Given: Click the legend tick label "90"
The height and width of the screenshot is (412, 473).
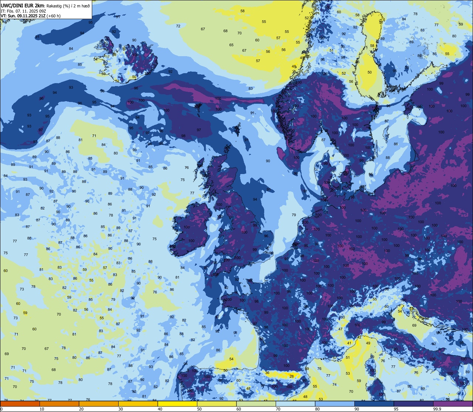Looking at the screenshot, I should [x=357, y=409].
